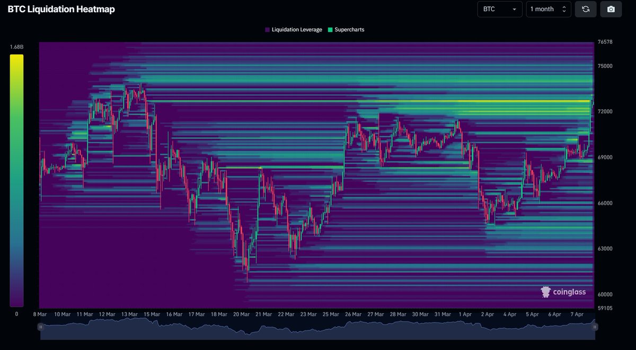Click the 22 Mar date label
This screenshot has width=636, height=350.
[x=286, y=314]
